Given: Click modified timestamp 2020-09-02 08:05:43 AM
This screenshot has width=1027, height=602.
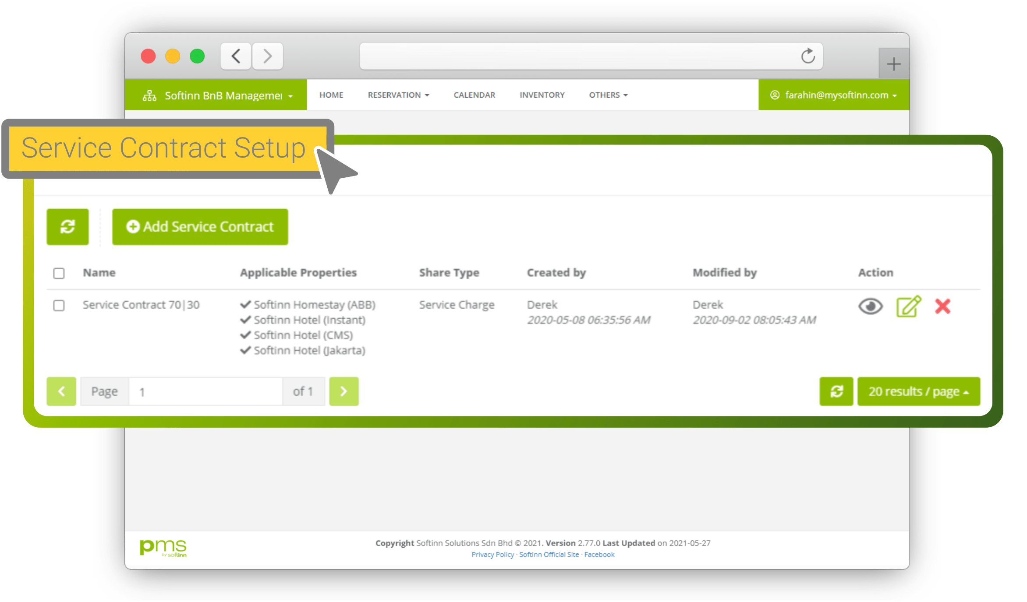Looking at the screenshot, I should [754, 320].
